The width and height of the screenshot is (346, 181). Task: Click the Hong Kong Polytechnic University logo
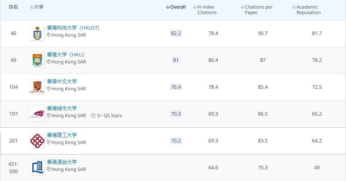pyautogui.click(x=37, y=141)
